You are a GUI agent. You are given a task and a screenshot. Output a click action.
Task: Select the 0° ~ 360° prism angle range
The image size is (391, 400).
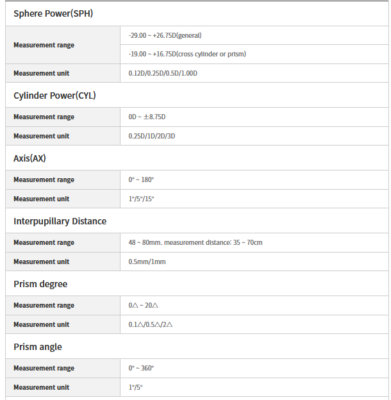pos(141,368)
